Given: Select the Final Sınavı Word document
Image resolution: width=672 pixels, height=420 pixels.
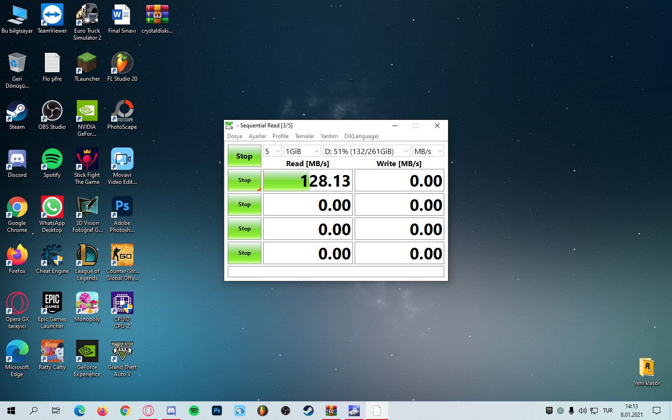Looking at the screenshot, I should tap(122, 20).
